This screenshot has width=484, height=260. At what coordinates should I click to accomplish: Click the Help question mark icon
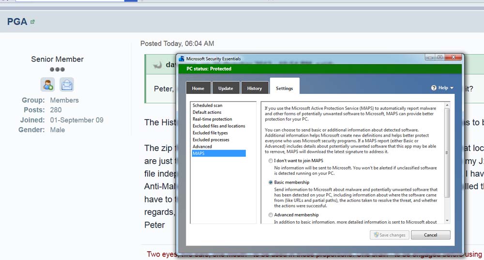click(x=434, y=88)
